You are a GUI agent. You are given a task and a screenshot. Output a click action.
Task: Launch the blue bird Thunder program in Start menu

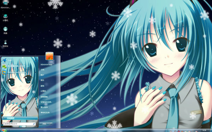click(x=7, y=60)
